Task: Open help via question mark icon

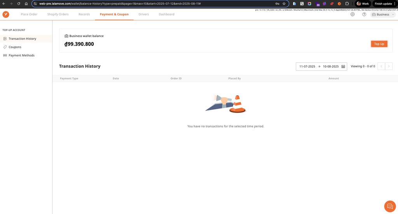Action: click(364, 14)
